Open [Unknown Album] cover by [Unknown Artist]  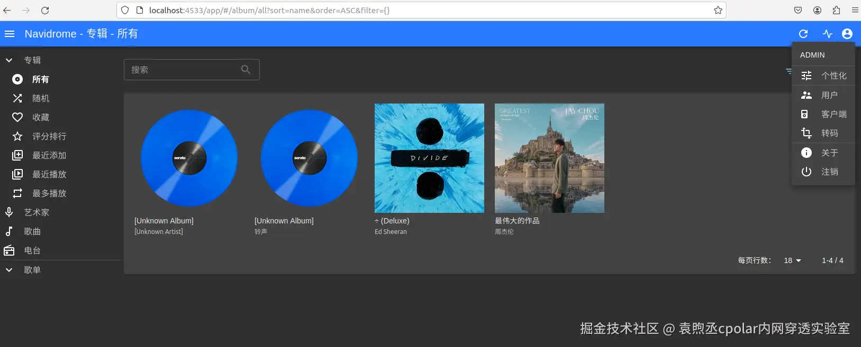(x=189, y=158)
